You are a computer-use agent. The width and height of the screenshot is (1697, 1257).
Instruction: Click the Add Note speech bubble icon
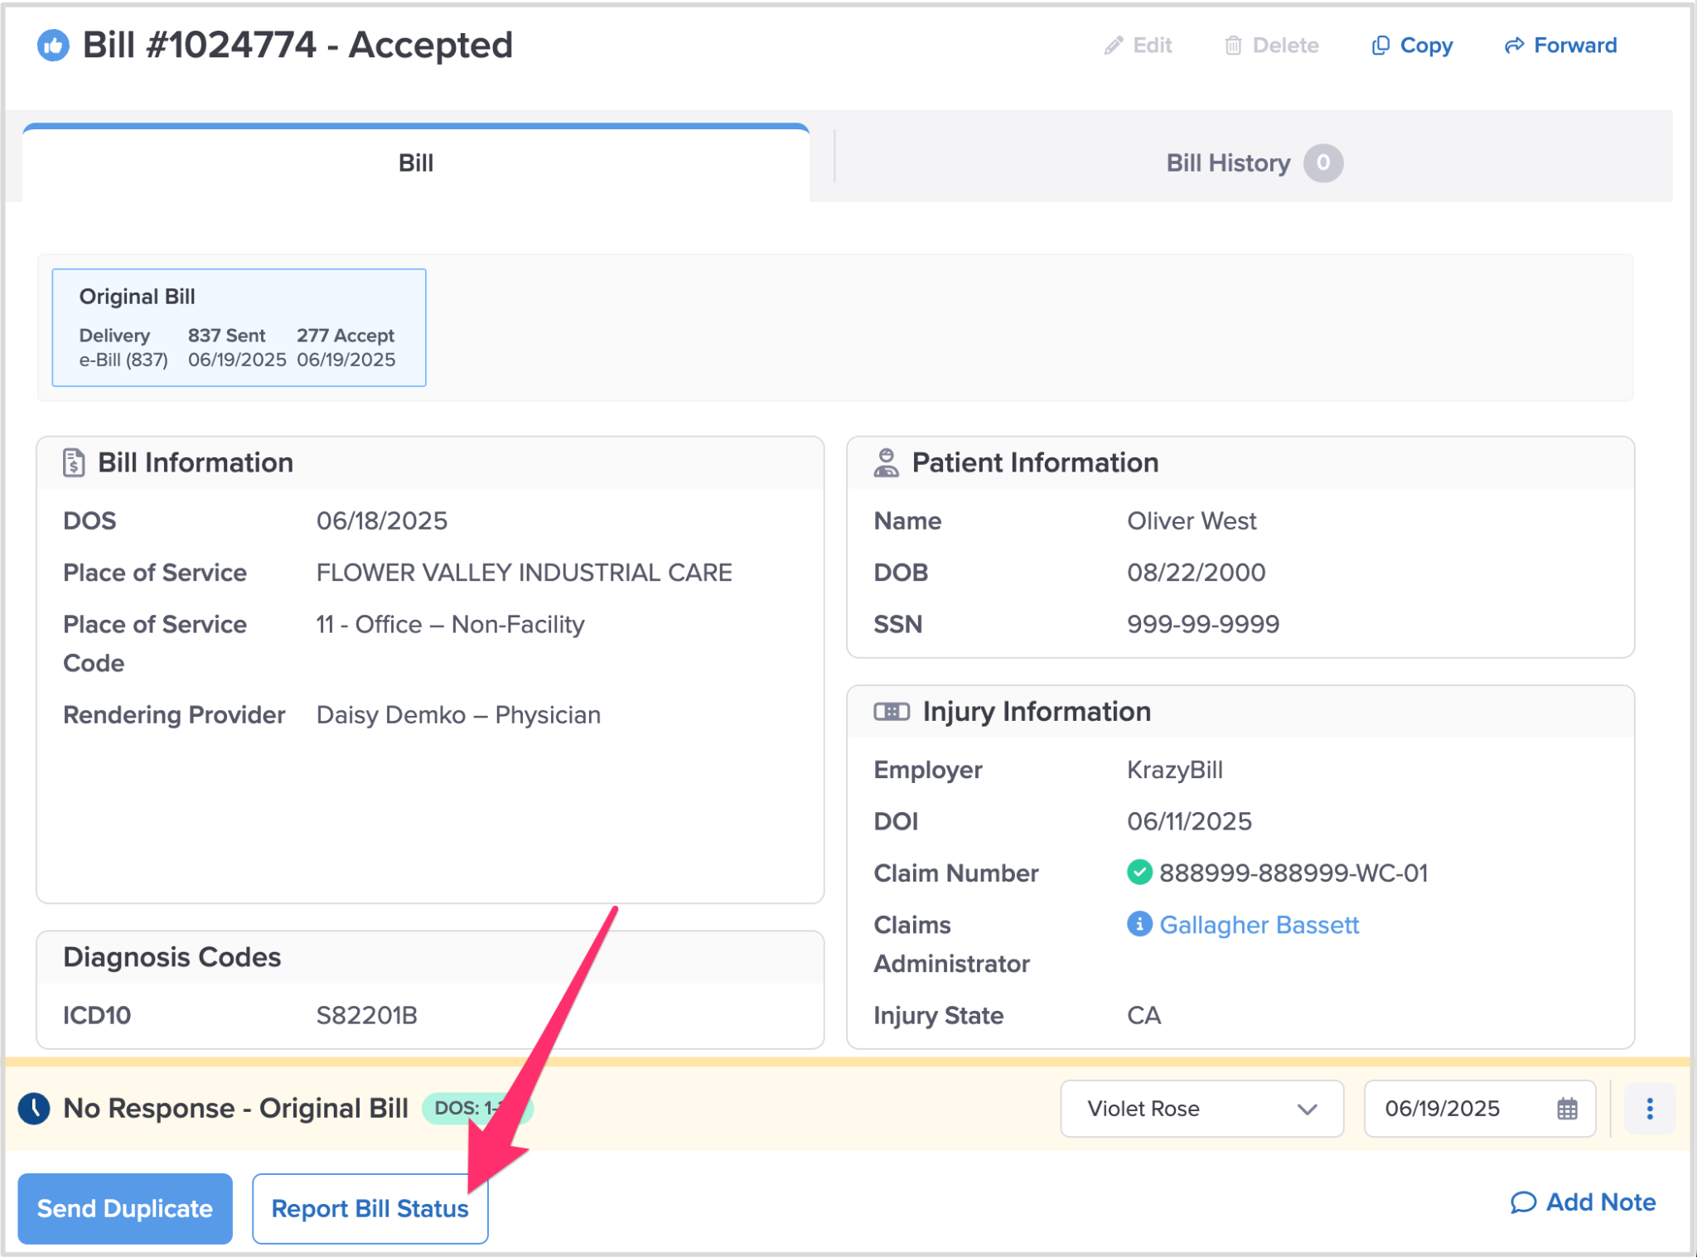click(1523, 1202)
